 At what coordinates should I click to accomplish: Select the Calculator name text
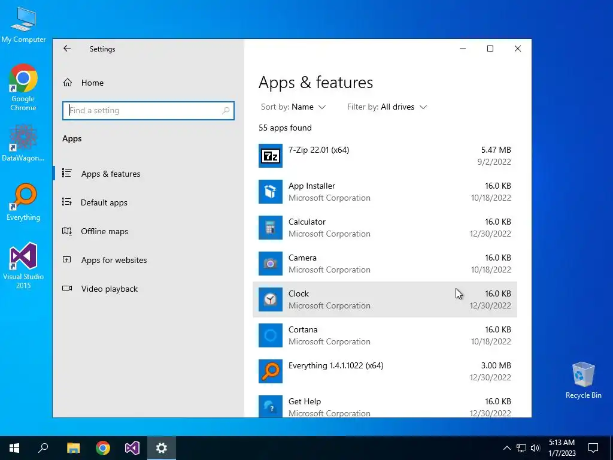click(307, 222)
